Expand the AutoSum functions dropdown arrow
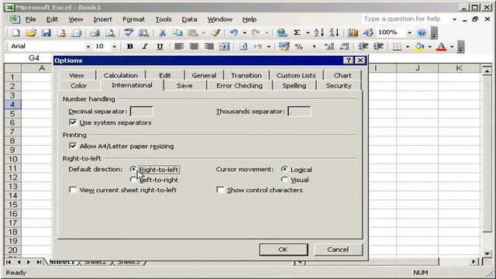This screenshot has height=279, width=496. 308,33
